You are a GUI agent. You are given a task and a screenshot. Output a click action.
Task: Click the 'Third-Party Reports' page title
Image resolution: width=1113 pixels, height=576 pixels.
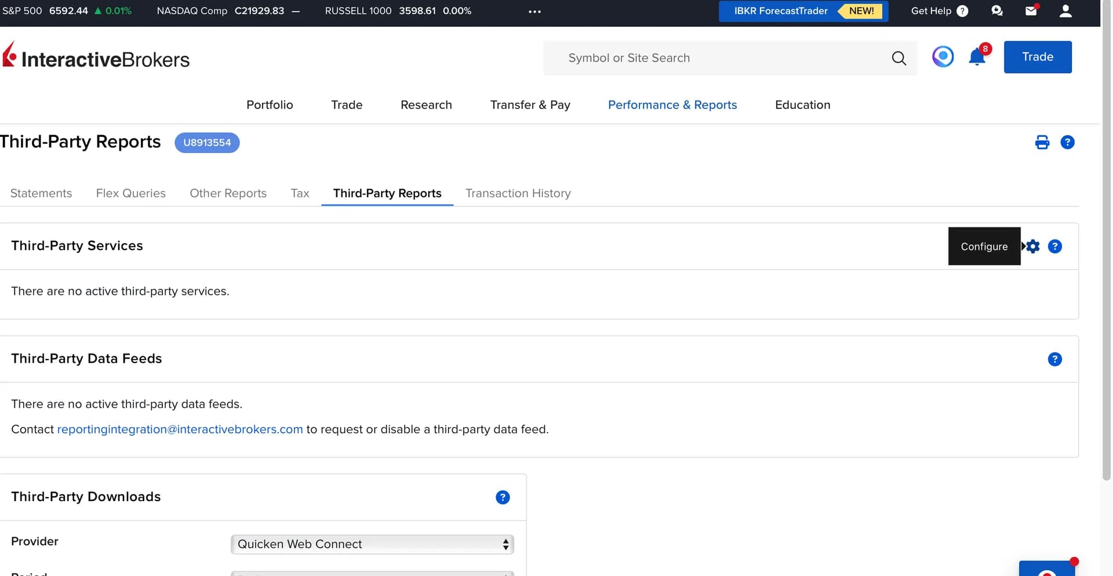(80, 142)
